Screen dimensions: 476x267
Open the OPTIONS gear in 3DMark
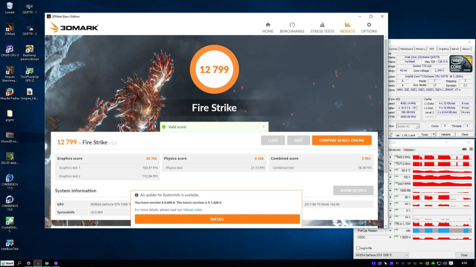369,27
